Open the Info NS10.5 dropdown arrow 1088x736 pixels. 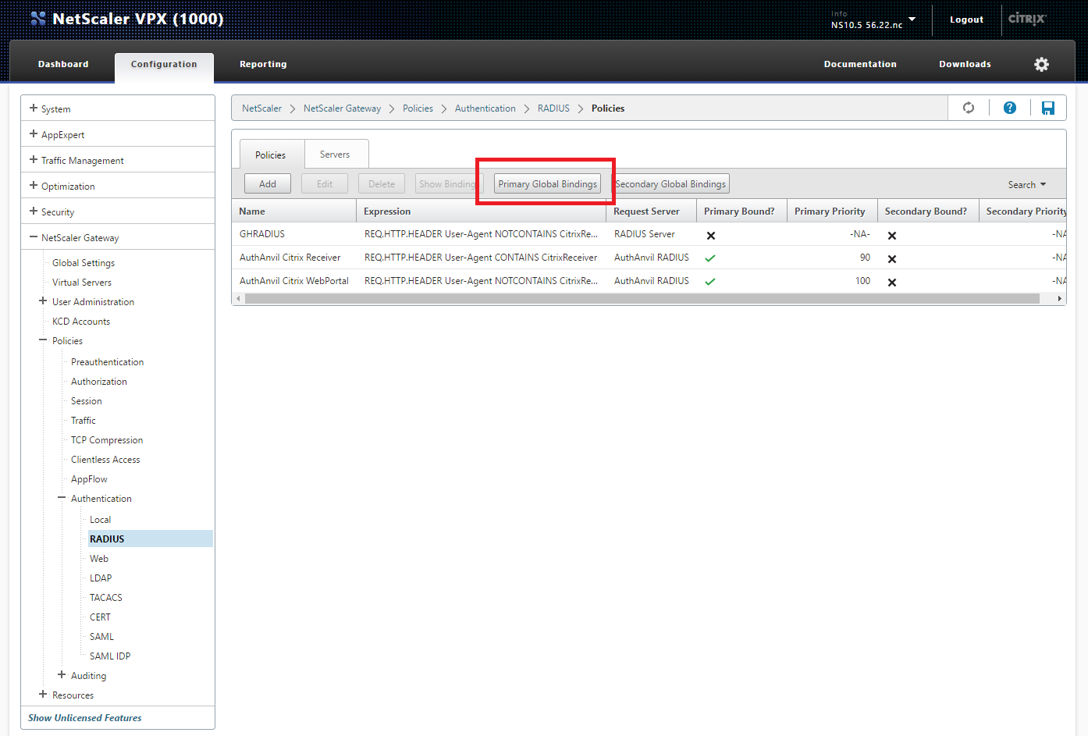pos(912,19)
